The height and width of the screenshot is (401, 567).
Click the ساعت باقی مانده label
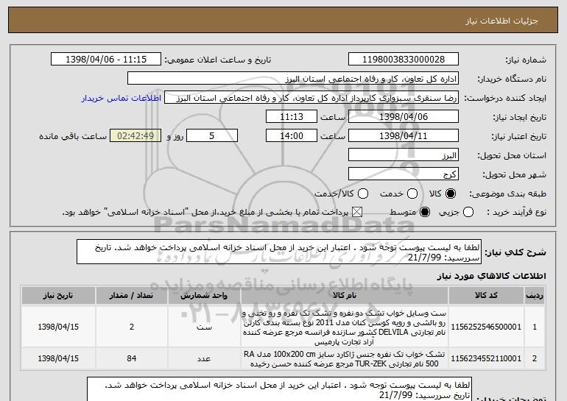click(x=73, y=136)
